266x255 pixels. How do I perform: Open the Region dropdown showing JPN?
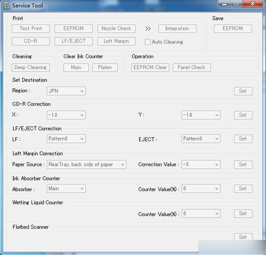click(x=66, y=91)
